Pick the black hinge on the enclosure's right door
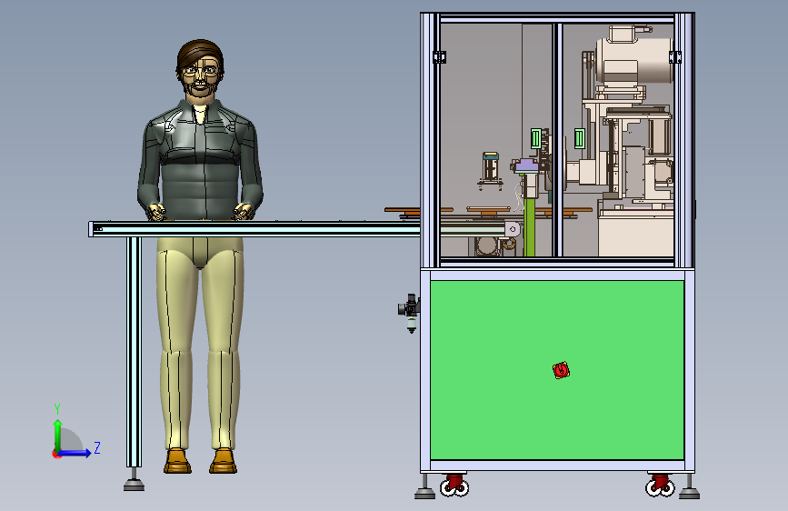The width and height of the screenshot is (788, 511). (675, 57)
